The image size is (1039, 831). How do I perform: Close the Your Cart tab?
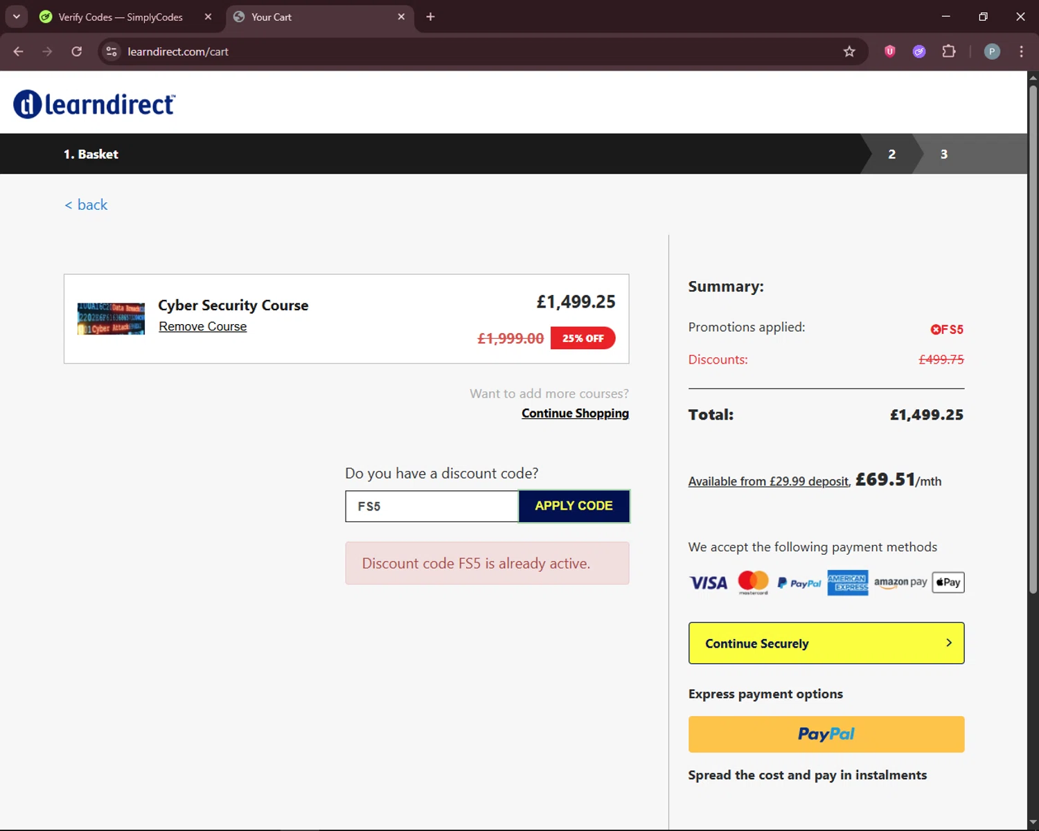pyautogui.click(x=401, y=17)
